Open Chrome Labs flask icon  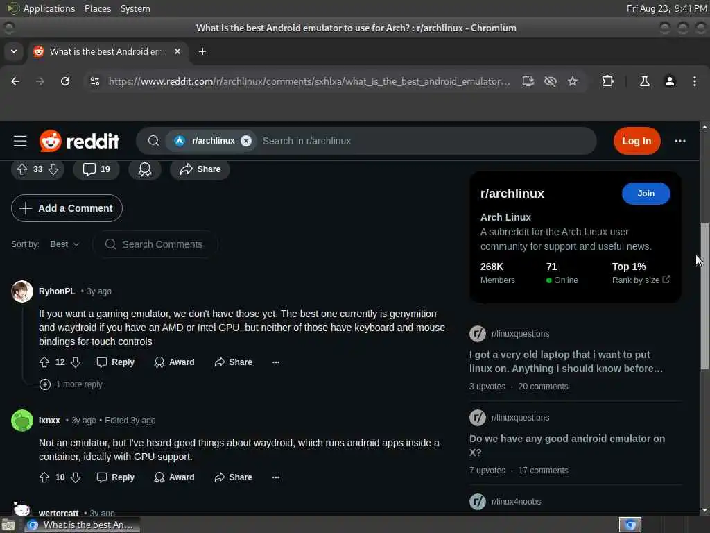point(645,82)
